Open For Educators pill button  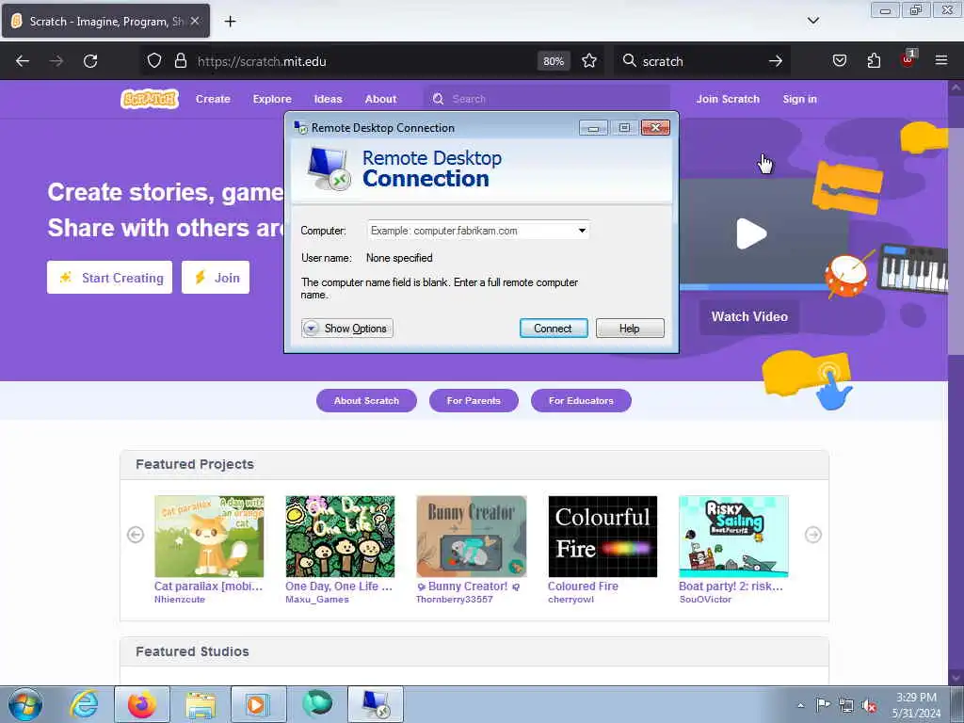tap(581, 401)
